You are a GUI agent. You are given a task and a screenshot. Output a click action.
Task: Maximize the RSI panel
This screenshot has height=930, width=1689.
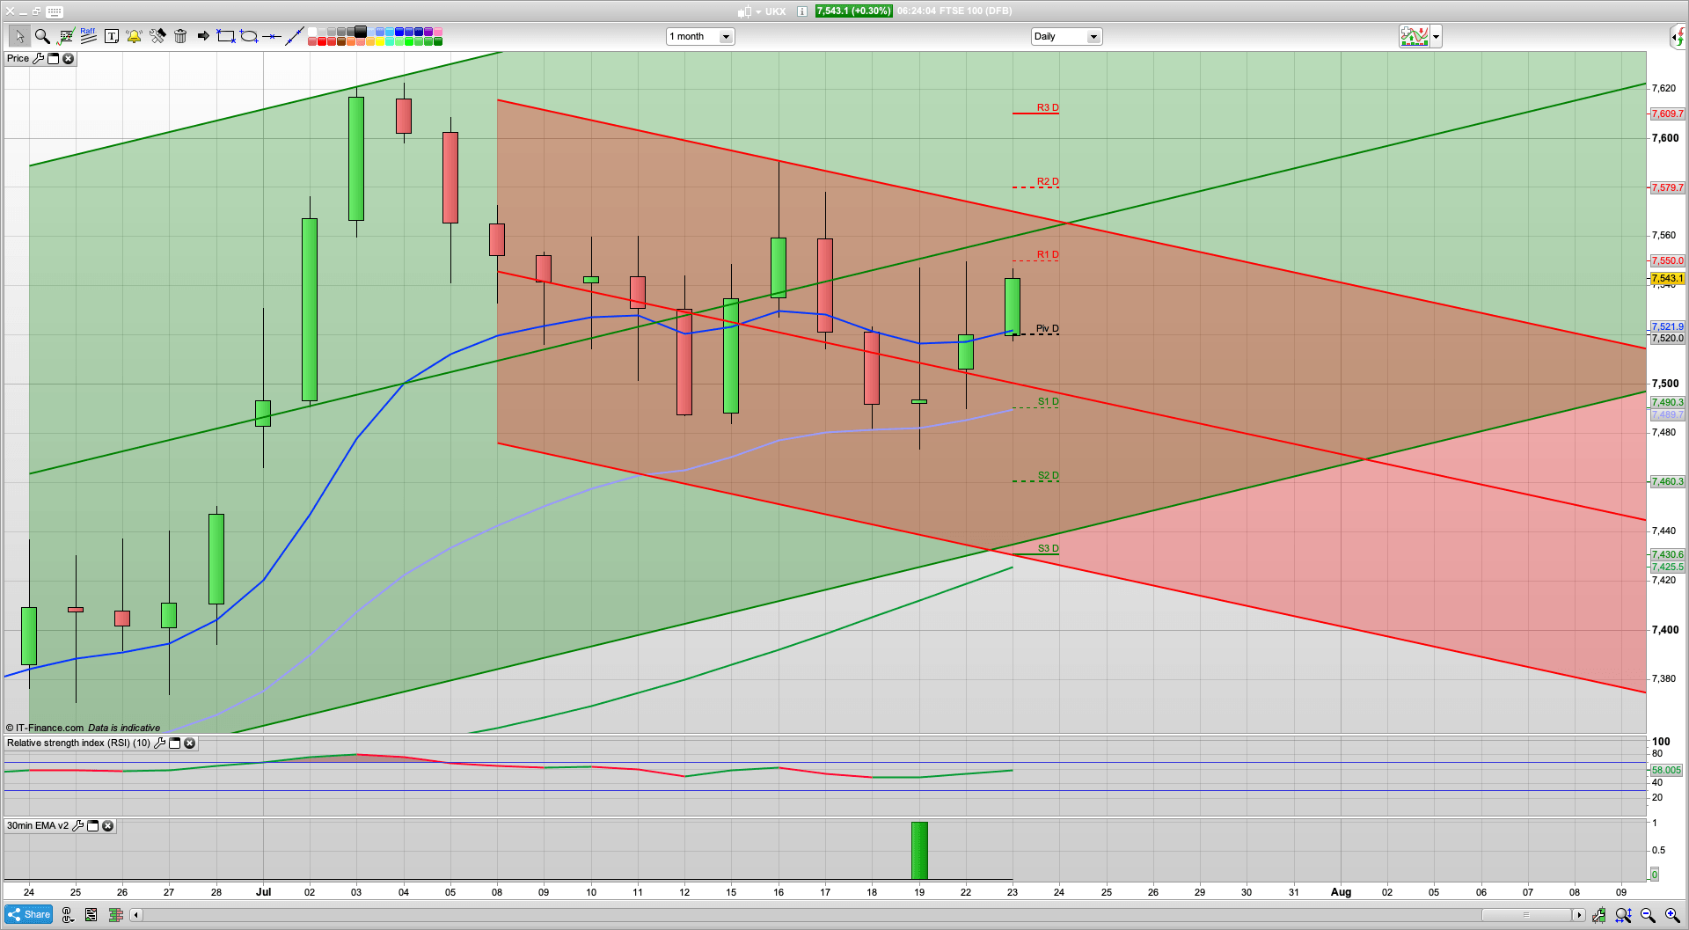pos(174,743)
